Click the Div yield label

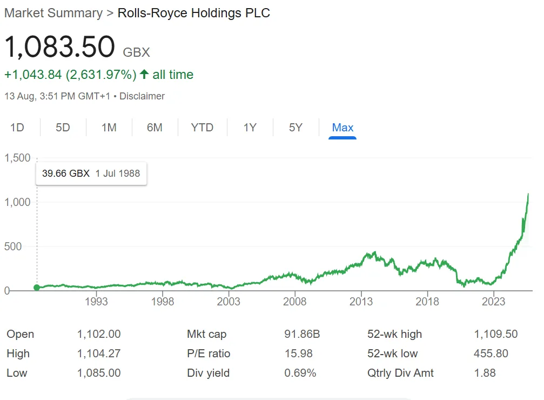click(x=208, y=373)
